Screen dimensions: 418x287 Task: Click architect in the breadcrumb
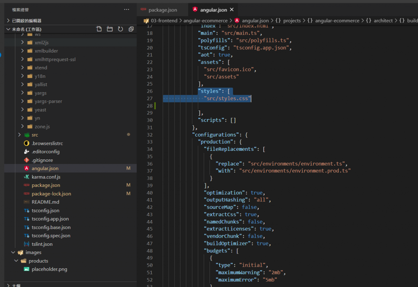383,20
